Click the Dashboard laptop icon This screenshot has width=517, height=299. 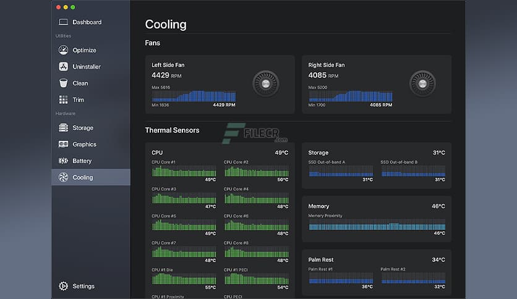(x=63, y=22)
